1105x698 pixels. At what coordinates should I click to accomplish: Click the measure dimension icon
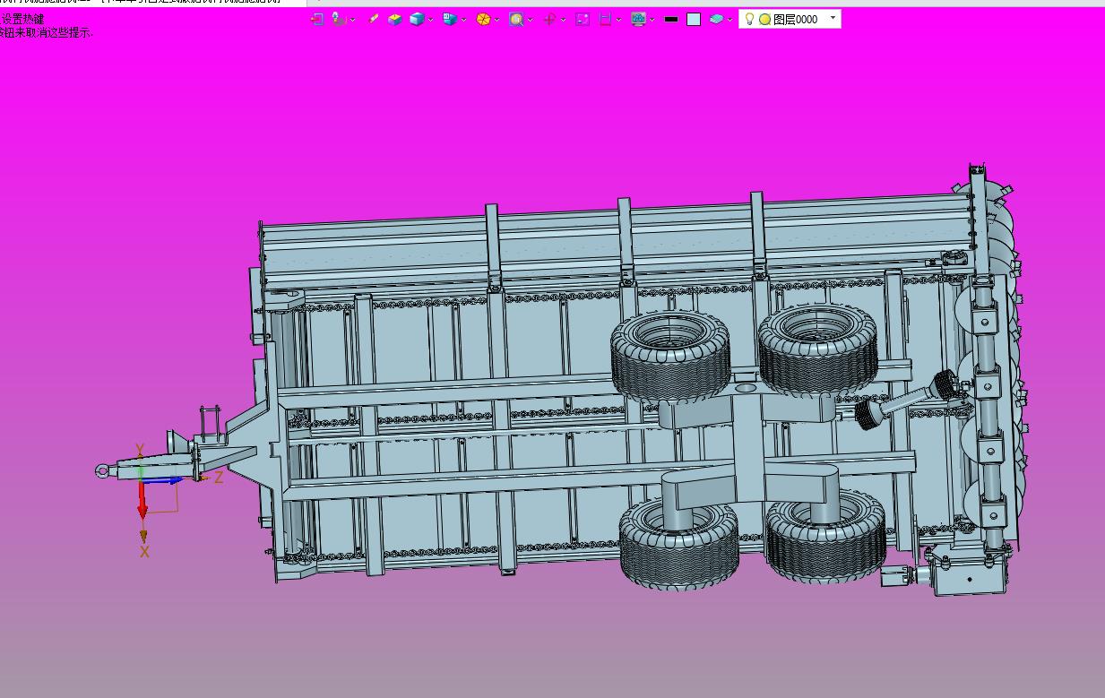tap(605, 19)
